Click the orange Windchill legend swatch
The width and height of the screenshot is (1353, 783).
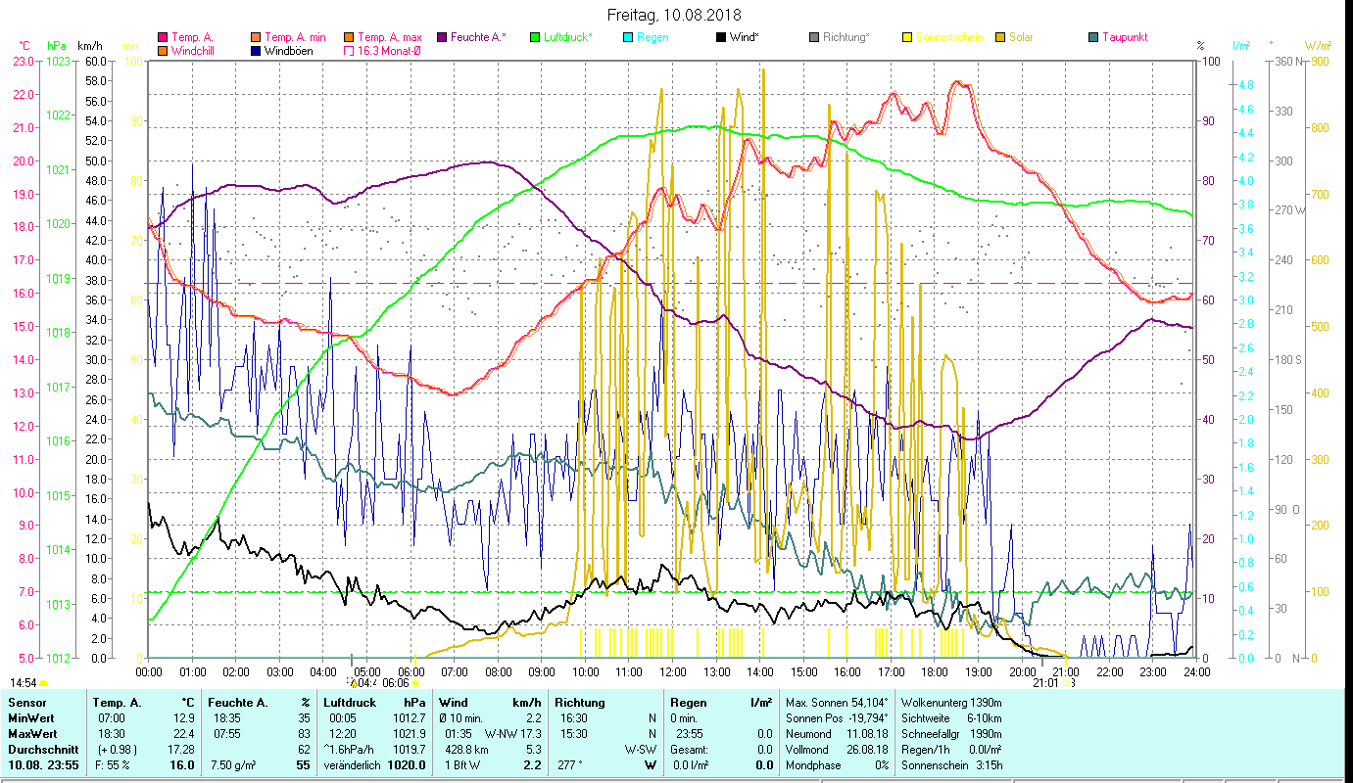(164, 50)
